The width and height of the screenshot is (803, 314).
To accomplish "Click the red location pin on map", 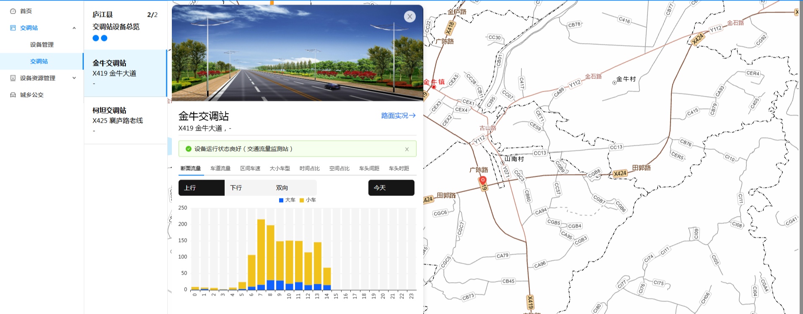I will pos(483,180).
